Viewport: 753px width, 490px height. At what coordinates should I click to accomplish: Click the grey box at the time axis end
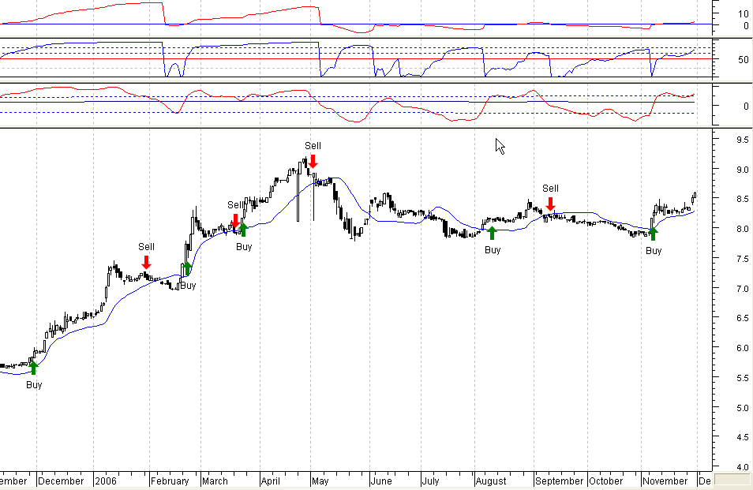click(732, 480)
